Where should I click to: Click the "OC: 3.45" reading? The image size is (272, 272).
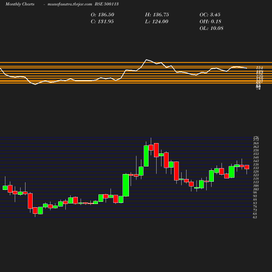tap(210, 15)
